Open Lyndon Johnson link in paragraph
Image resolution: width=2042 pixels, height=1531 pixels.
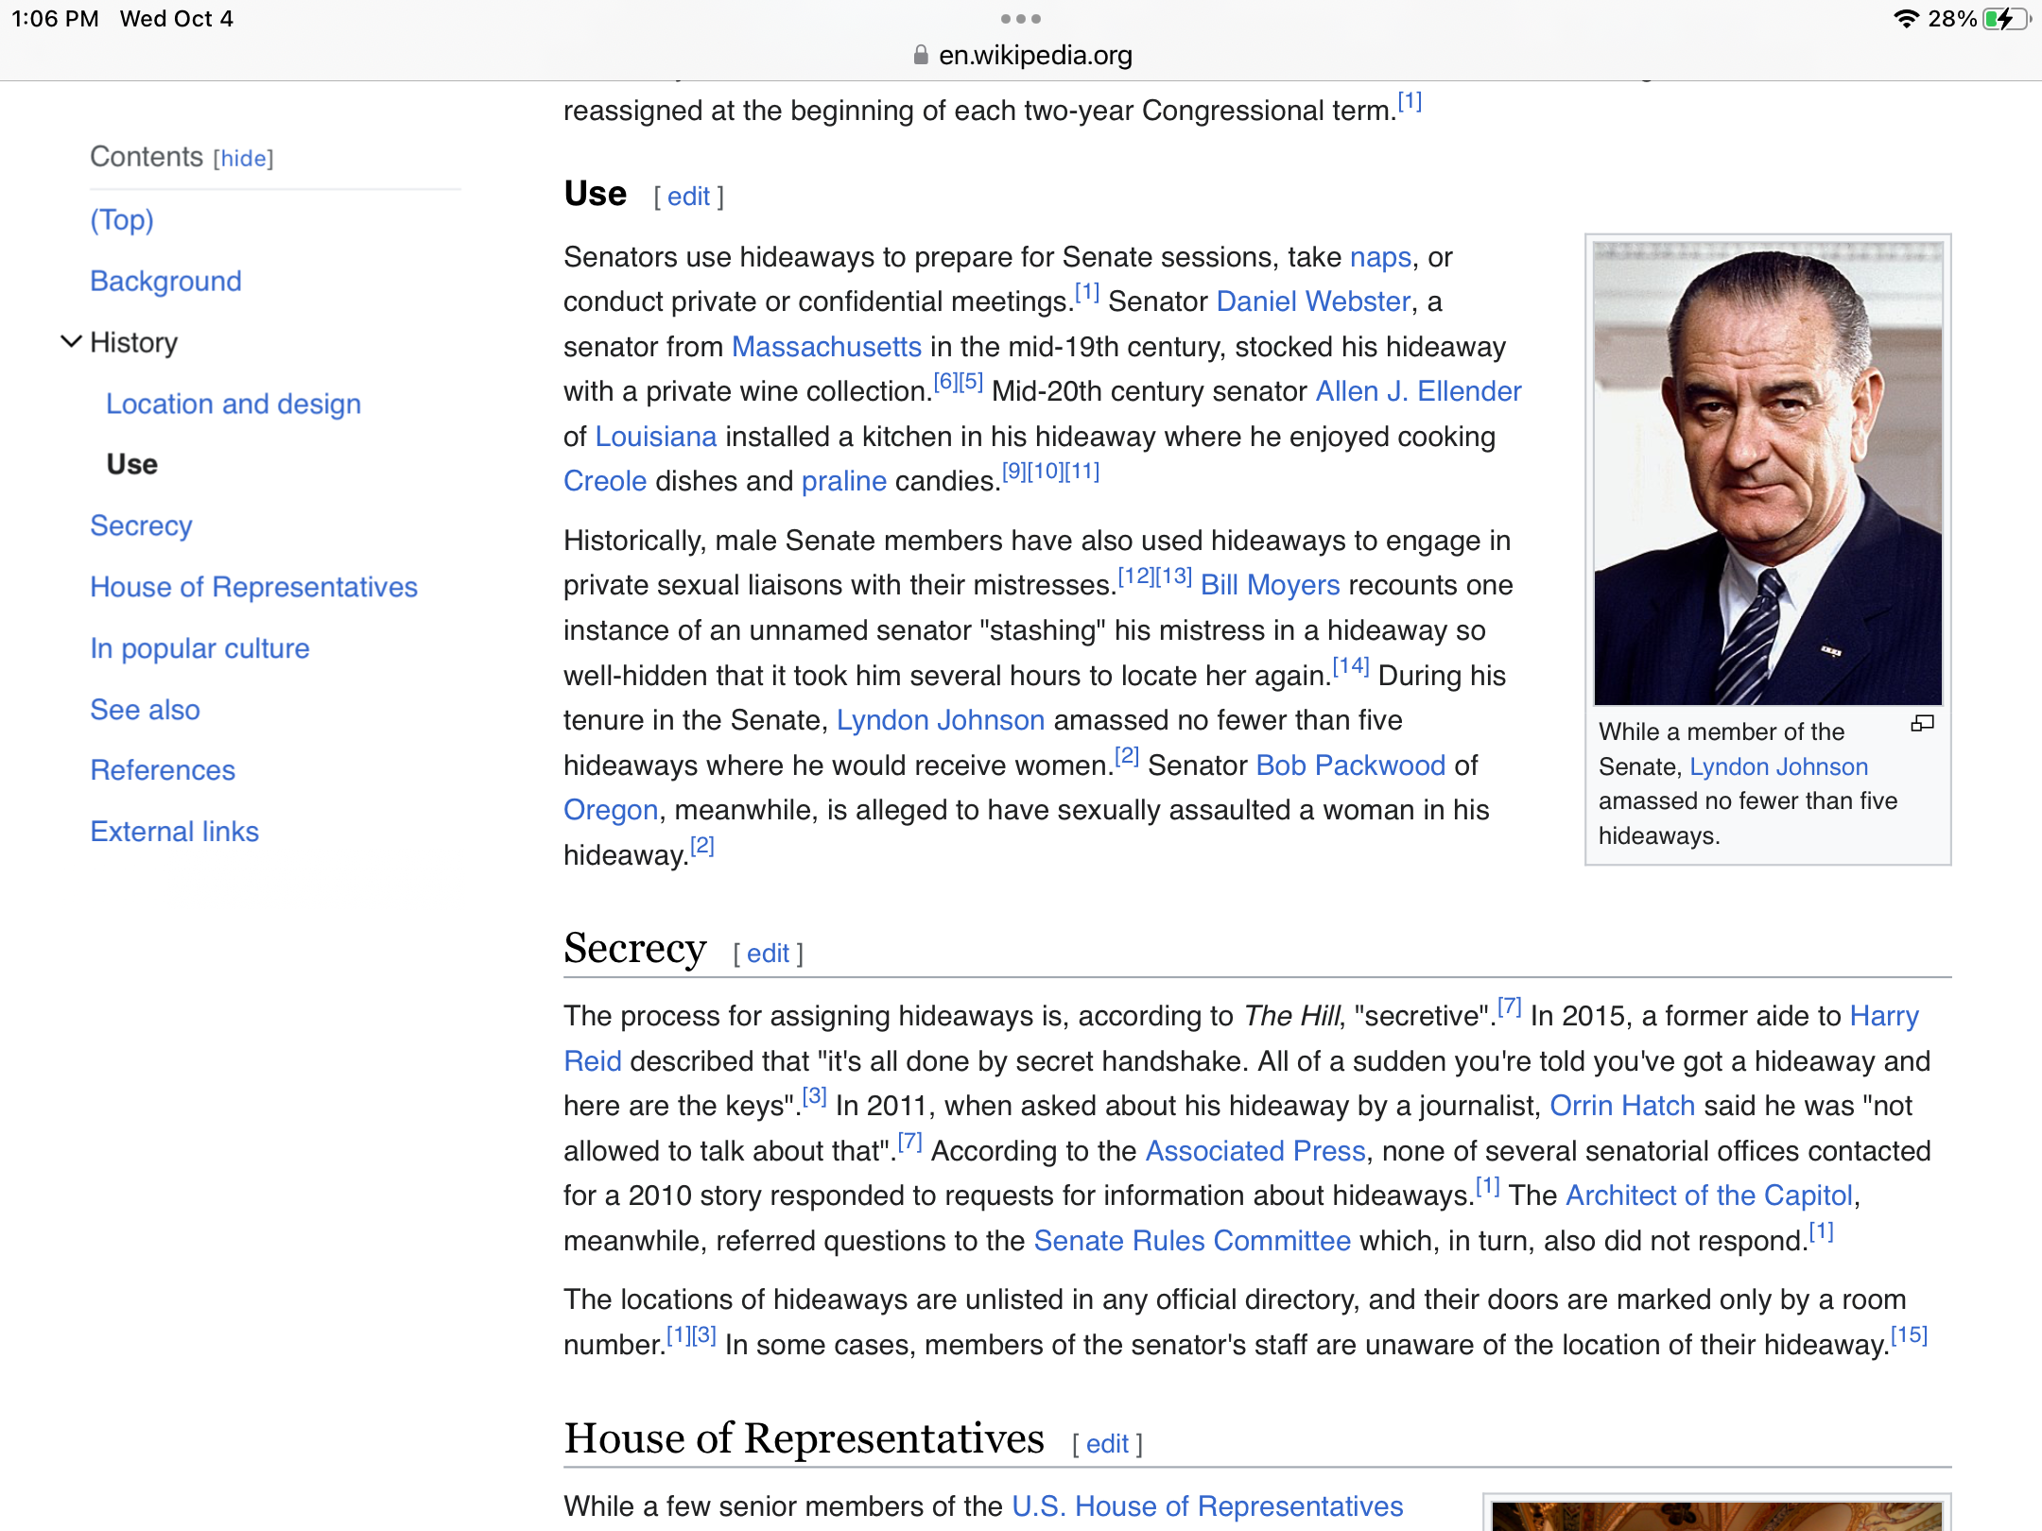click(940, 720)
